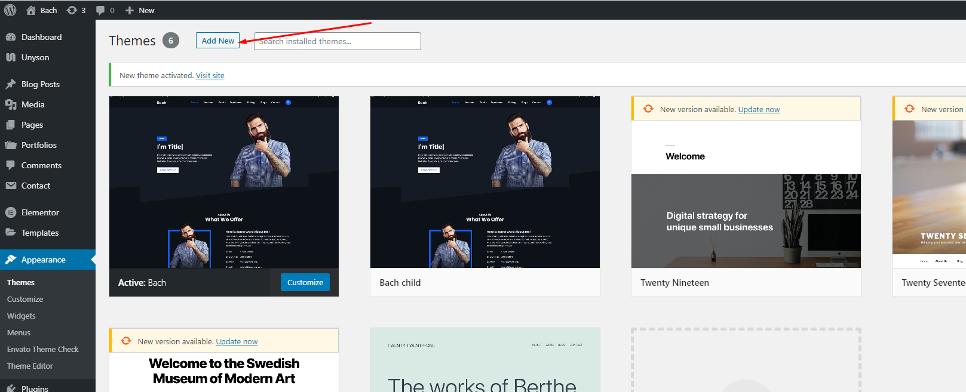
Task: Open the Bach site home icon
Action: (31, 10)
